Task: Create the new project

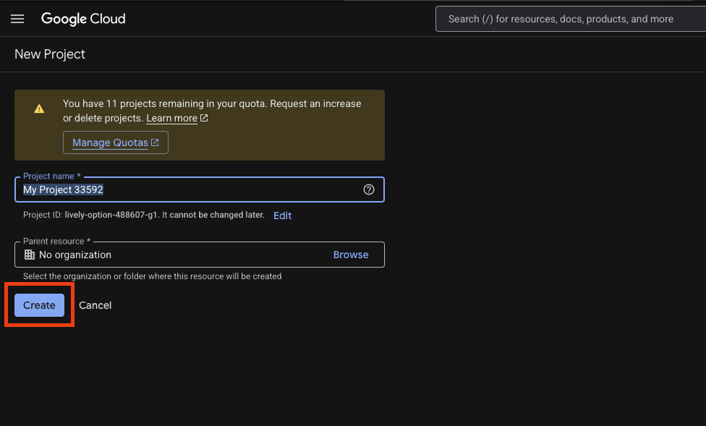Action: (39, 305)
